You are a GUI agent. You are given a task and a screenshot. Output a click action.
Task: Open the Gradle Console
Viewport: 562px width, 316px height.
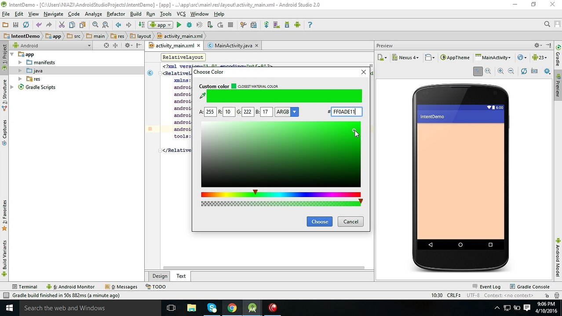pos(529,287)
